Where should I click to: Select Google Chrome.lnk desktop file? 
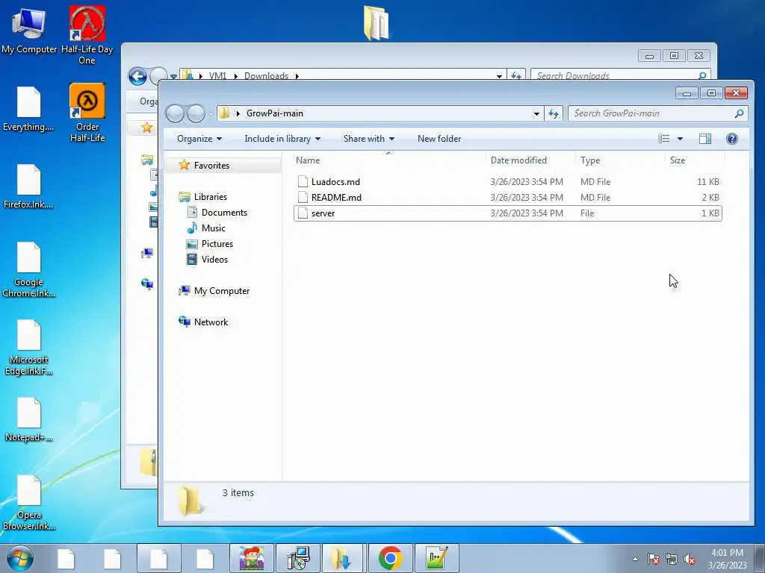coord(28,269)
